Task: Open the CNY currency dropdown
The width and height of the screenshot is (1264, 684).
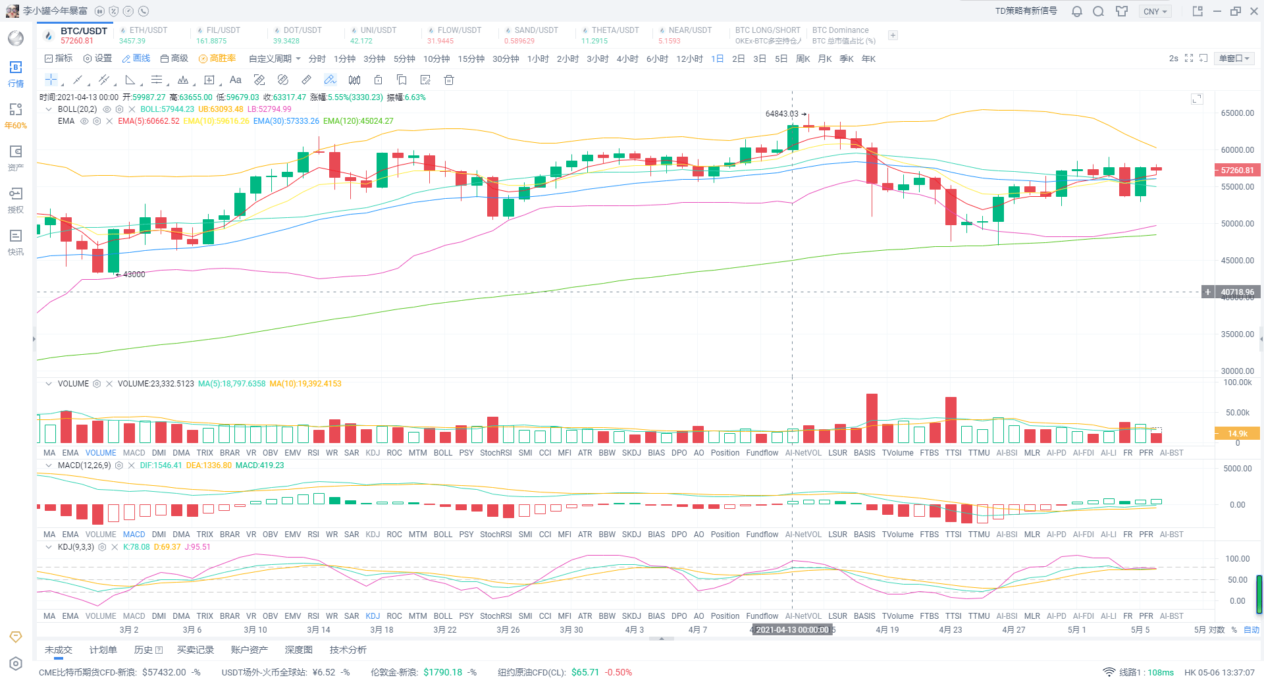Action: [1155, 11]
